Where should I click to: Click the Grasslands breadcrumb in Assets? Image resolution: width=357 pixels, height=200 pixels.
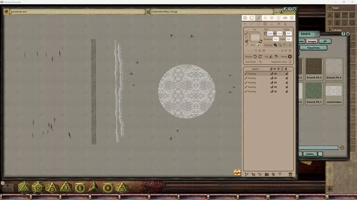pyautogui.click(x=313, y=48)
